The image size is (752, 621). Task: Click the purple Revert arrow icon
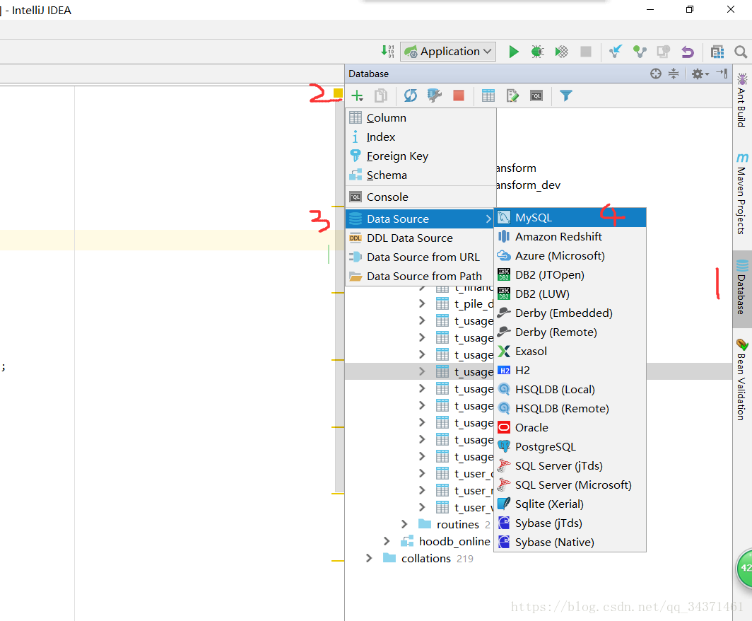pos(688,52)
